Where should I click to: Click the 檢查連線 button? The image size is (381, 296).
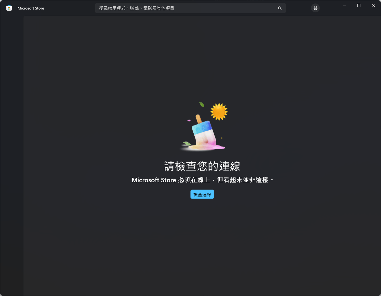tap(202, 195)
